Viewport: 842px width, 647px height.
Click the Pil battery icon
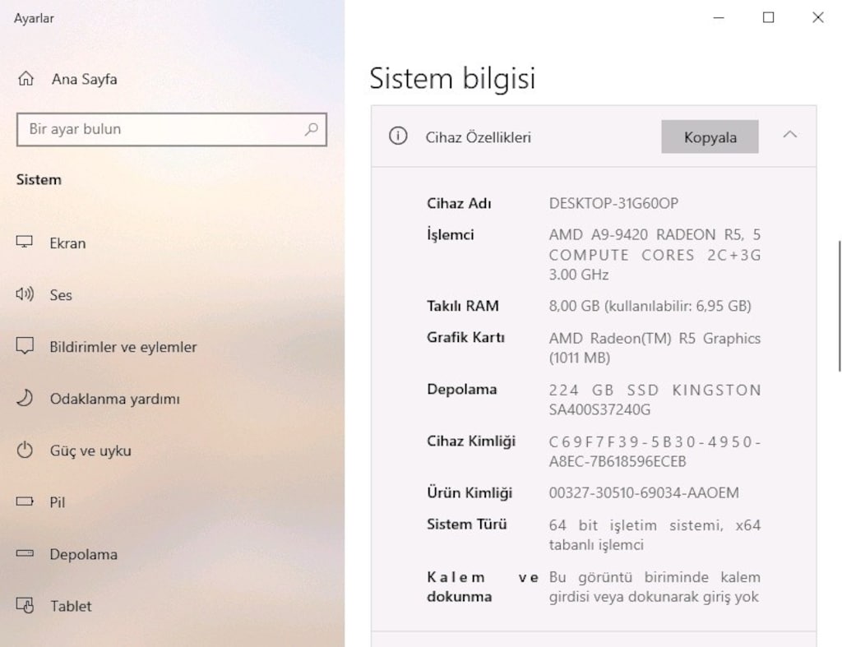click(x=24, y=501)
